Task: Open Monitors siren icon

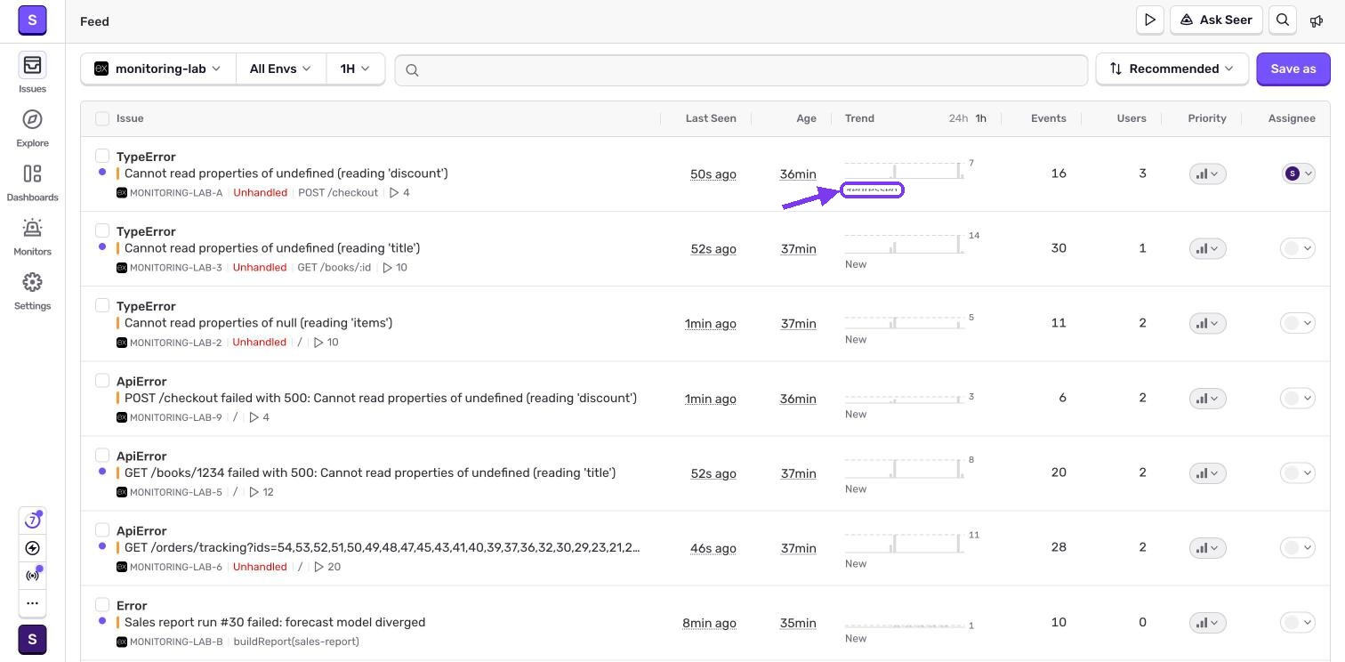Action: pyautogui.click(x=32, y=228)
